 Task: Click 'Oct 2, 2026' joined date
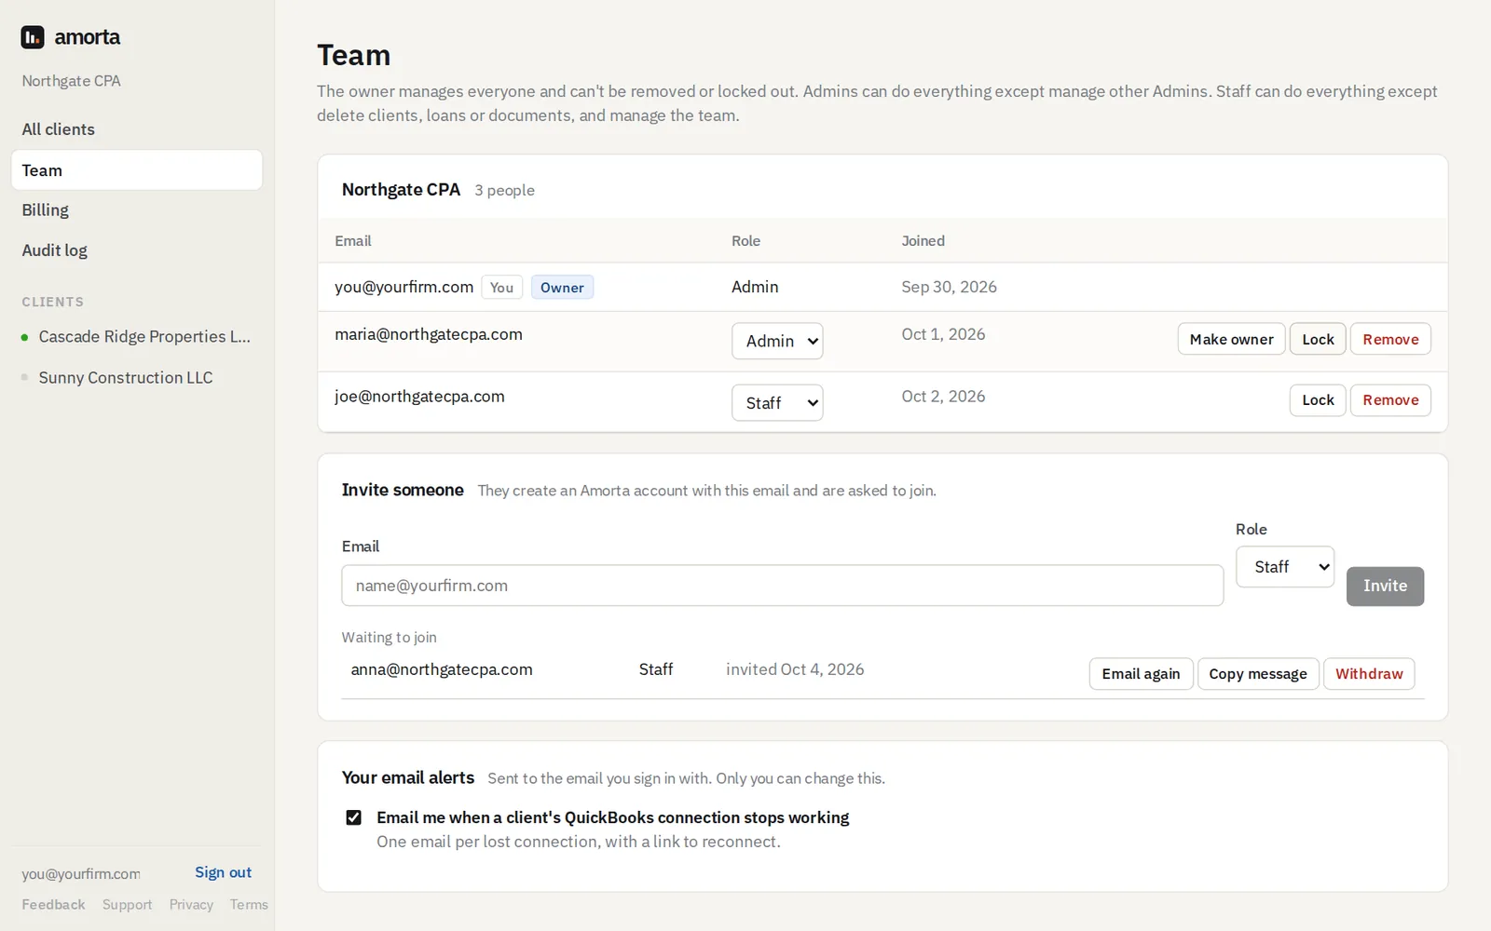click(x=943, y=397)
